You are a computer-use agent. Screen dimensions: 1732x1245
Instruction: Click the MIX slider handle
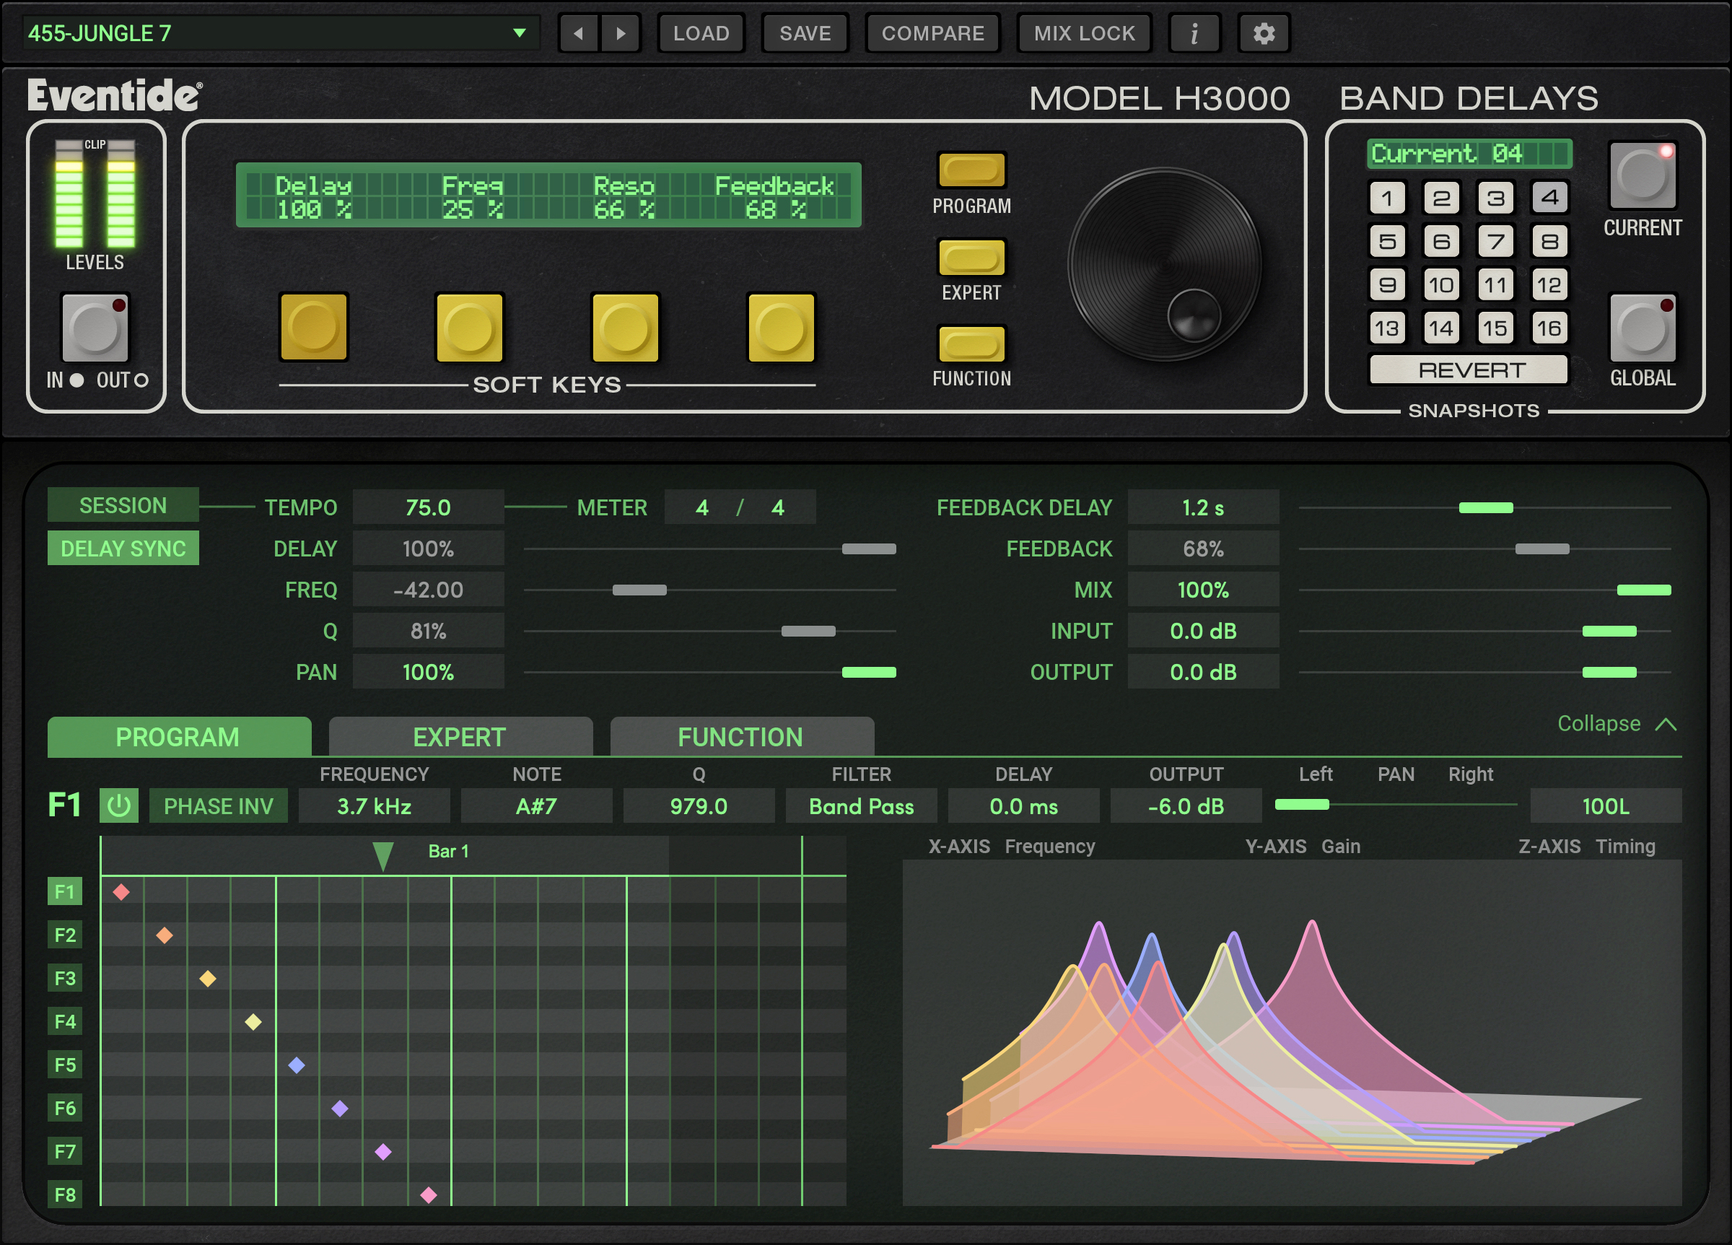click(1643, 590)
